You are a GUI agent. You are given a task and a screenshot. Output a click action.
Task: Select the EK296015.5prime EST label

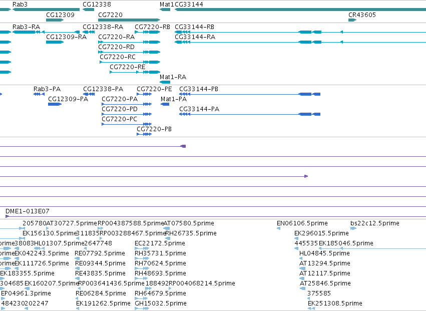tap(322, 233)
